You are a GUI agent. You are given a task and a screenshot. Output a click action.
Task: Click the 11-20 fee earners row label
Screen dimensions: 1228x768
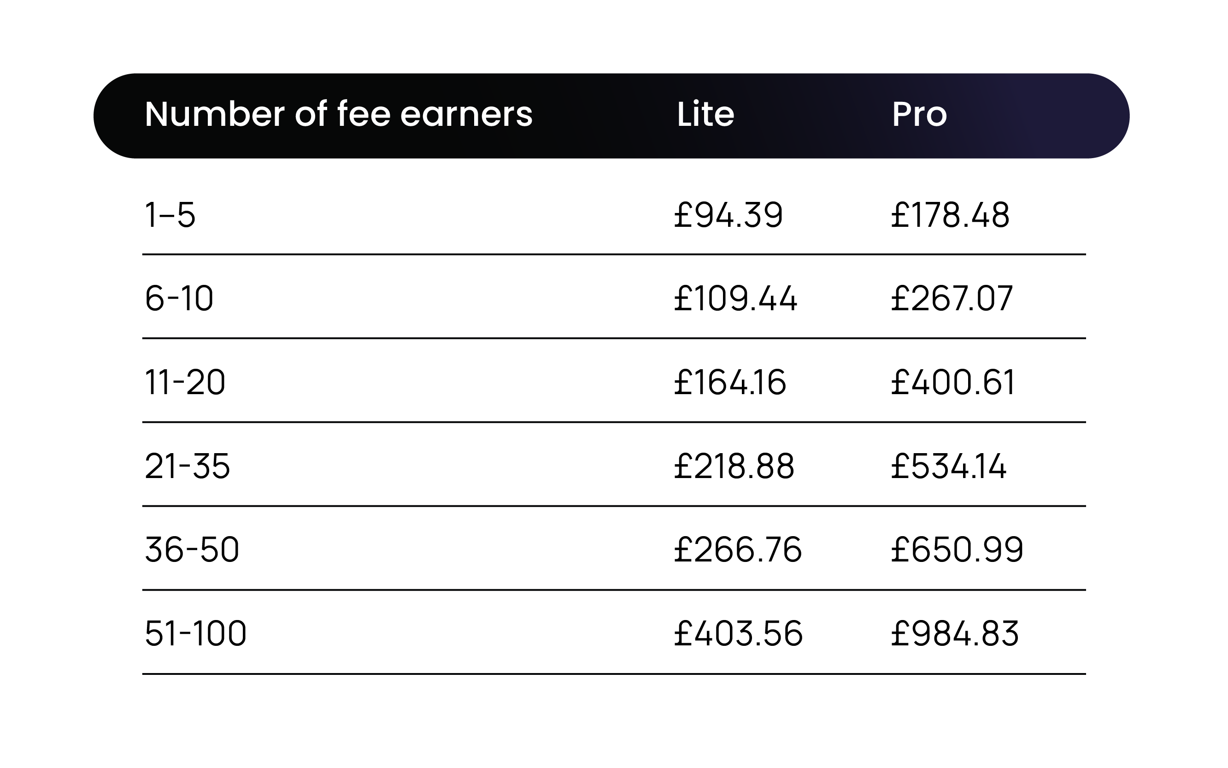point(185,382)
